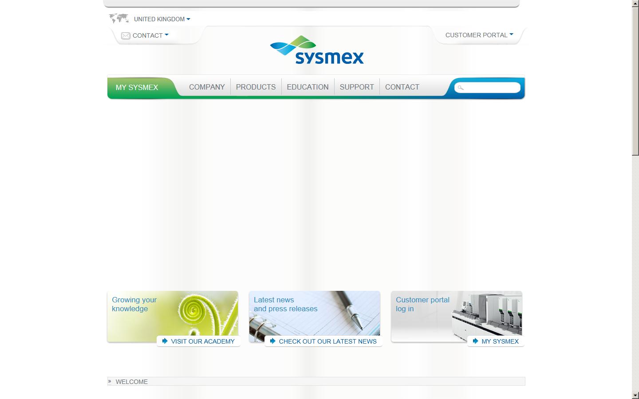The width and height of the screenshot is (639, 399).
Task: Select the My Sysmex green tab
Action: click(137, 87)
